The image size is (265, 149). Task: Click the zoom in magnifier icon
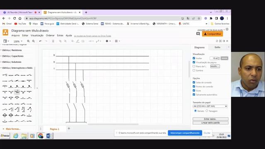pos(28,41)
